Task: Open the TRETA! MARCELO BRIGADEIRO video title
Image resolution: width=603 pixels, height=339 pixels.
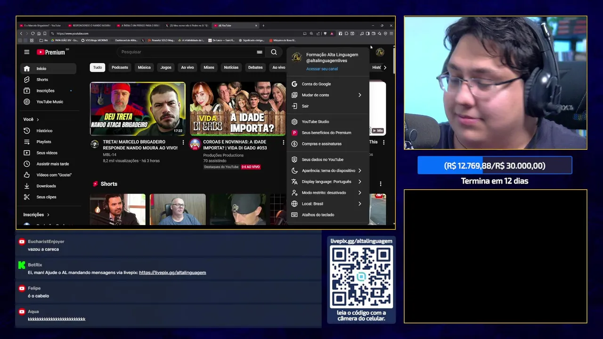Action: [x=140, y=145]
